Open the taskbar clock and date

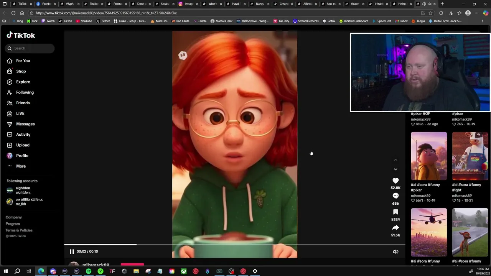pyautogui.click(x=483, y=271)
